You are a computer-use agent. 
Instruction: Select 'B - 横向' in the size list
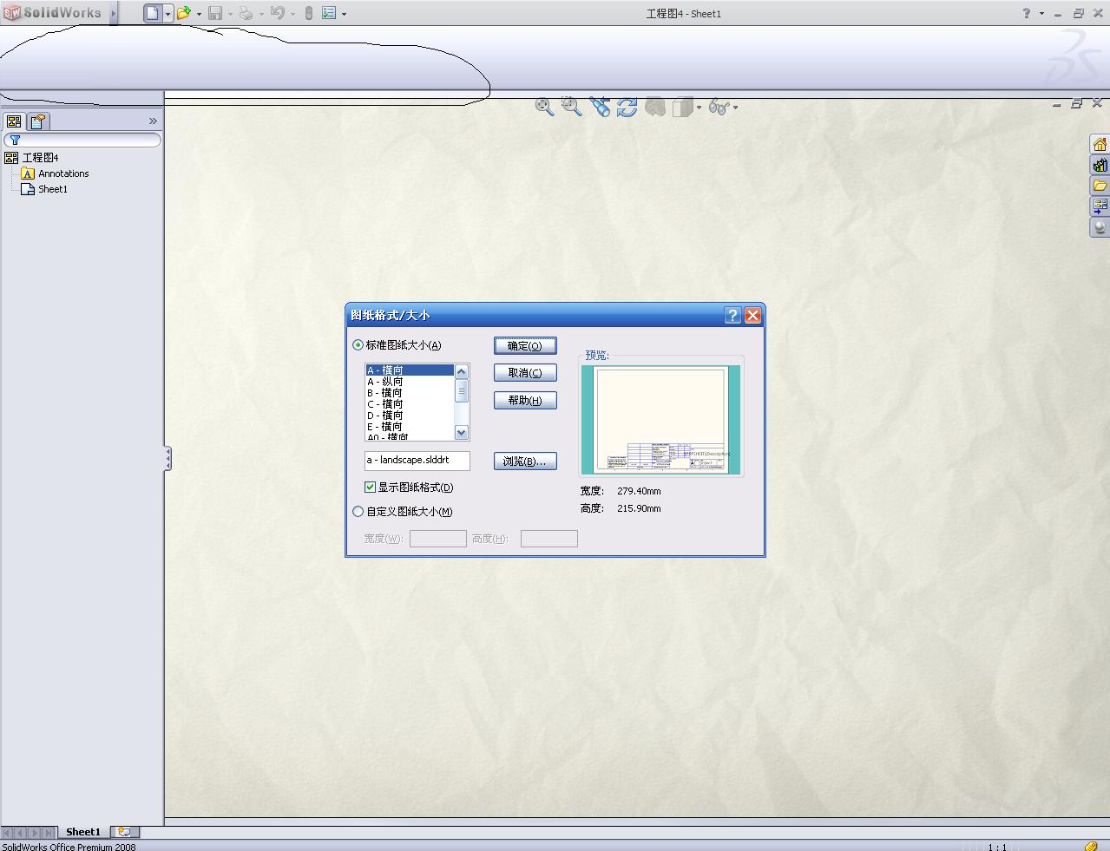point(410,393)
